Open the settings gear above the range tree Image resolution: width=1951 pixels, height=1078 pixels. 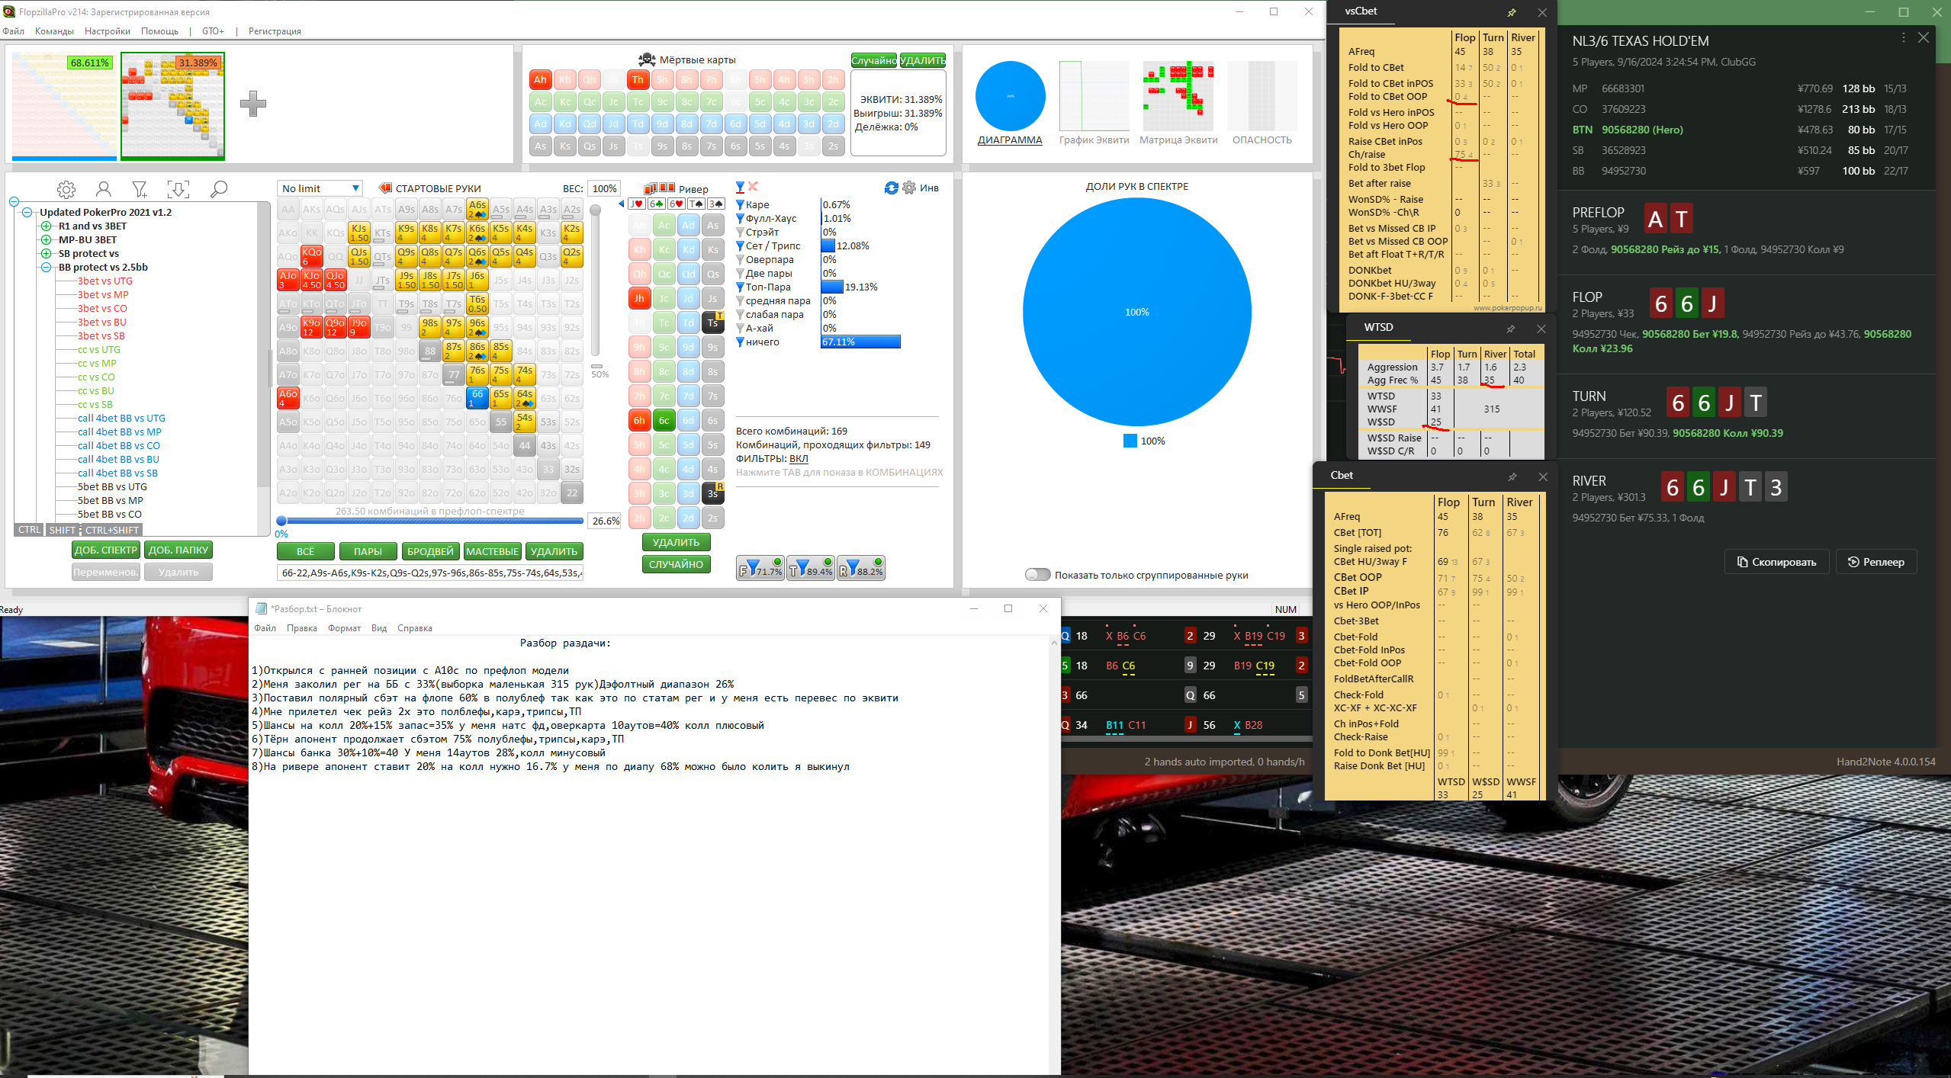pos(66,189)
